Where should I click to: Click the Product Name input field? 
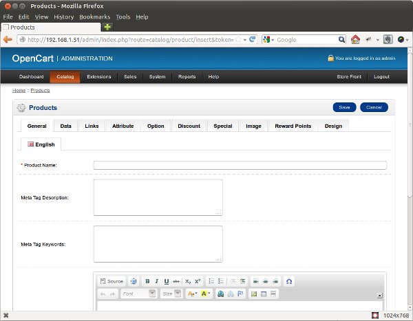(x=240, y=165)
